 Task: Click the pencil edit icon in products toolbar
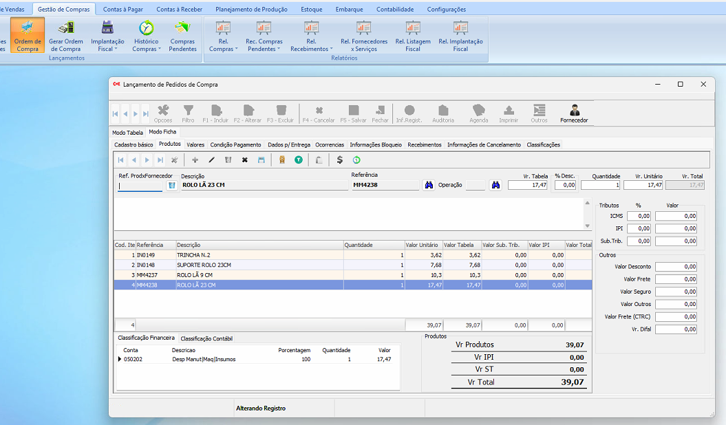point(212,160)
